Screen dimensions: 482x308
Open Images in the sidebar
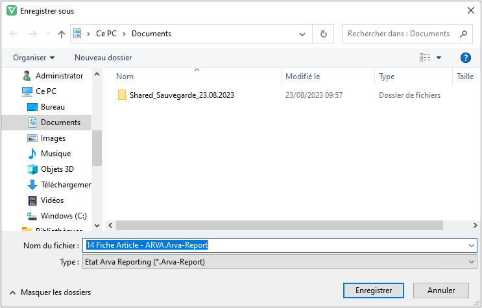pos(47,138)
